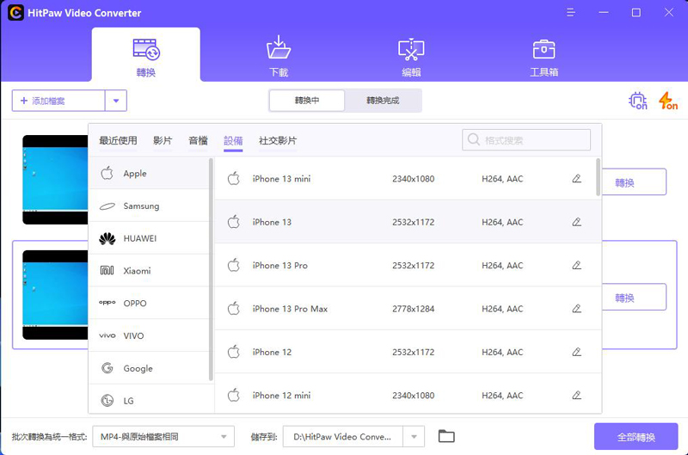
Task: Edit iPhone 12 mini preset settings
Action: click(576, 396)
